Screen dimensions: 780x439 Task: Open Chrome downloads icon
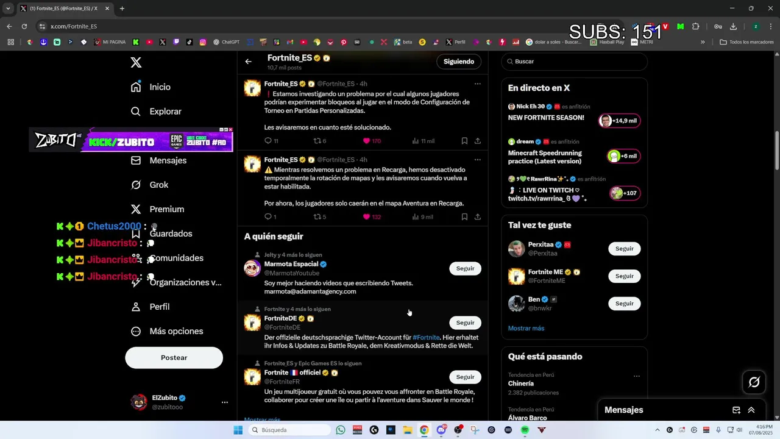click(733, 26)
